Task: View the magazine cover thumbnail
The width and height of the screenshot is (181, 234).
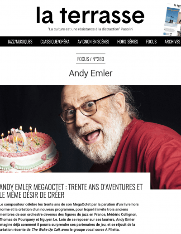Action: pyautogui.click(x=172, y=19)
